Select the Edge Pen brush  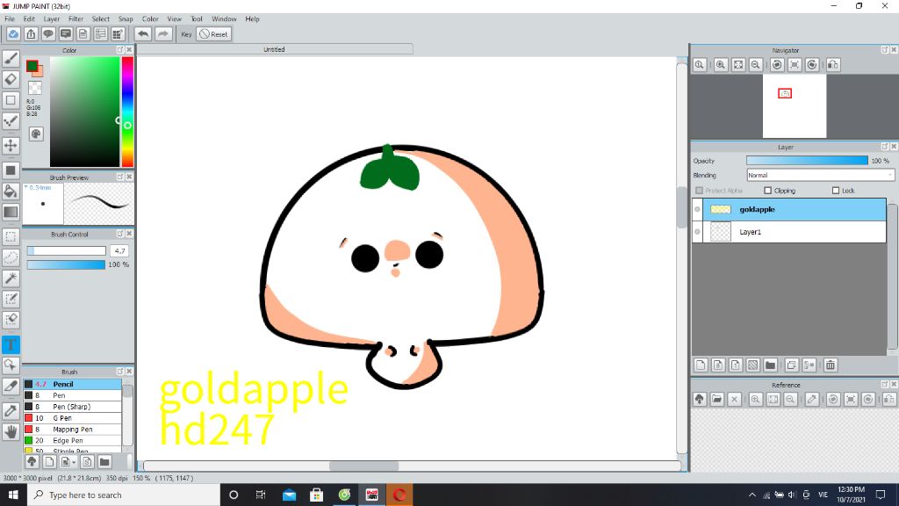(x=72, y=441)
